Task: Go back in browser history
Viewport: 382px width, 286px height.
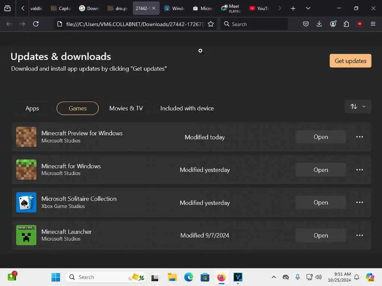Action: tap(9, 24)
